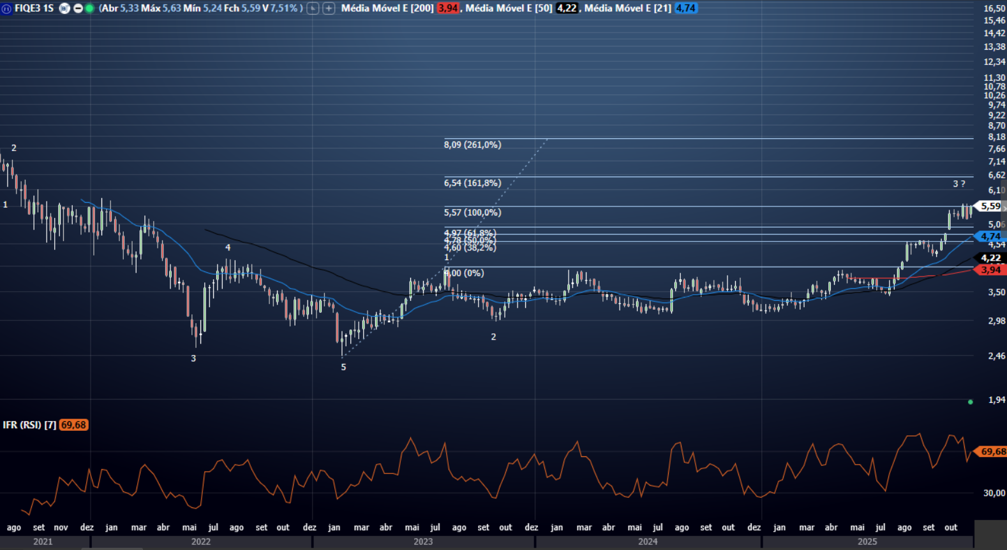Open the FIQE3 1S symbol selector
Image resolution: width=1007 pixels, height=550 pixels.
(x=34, y=8)
